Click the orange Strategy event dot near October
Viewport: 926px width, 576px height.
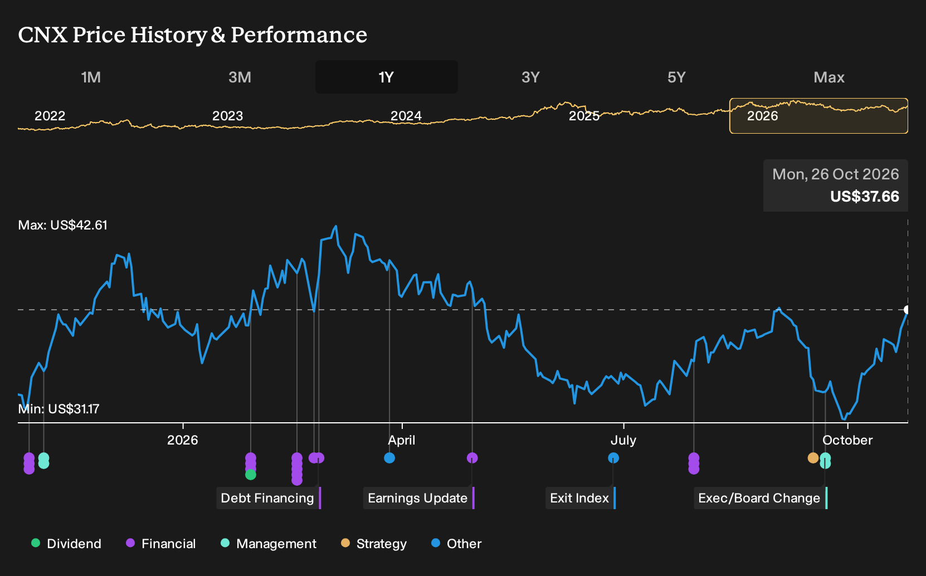click(x=813, y=458)
